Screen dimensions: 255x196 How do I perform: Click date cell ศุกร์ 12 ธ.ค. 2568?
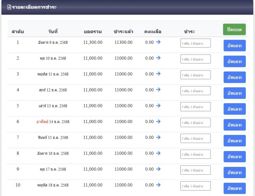coord(53,90)
